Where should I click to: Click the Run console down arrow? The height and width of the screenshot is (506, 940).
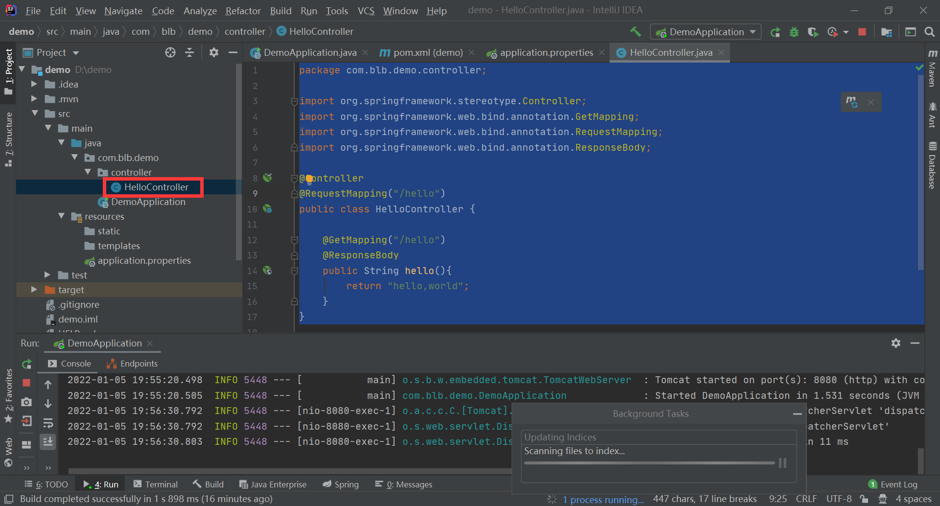pyautogui.click(x=48, y=404)
